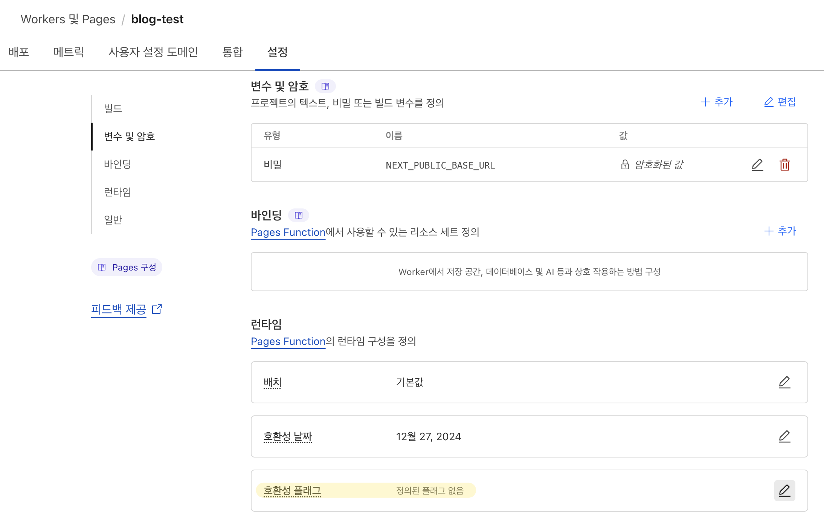Screen dimensions: 824x526
Task: Open the 사용자 설정 도메인 tab
Action: click(153, 52)
